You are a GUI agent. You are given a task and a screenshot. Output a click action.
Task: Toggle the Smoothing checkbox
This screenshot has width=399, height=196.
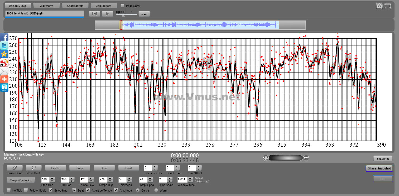coord(51,190)
